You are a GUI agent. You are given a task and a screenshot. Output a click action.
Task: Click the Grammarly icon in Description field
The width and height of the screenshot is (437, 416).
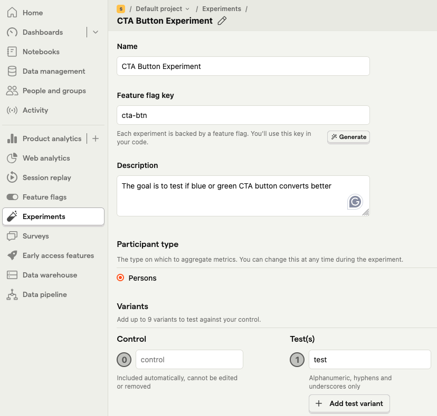[355, 201]
